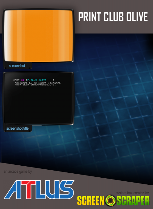Click the green ScreenScraper circular icon
Image resolution: width=153 pixels, height=209 pixels.
coord(110,201)
